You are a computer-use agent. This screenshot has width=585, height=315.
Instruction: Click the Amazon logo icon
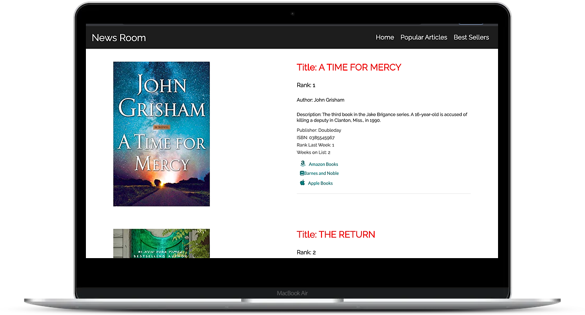[303, 164]
